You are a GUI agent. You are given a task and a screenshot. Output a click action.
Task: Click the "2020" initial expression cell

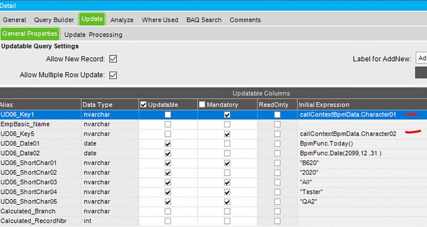[x=362, y=173]
